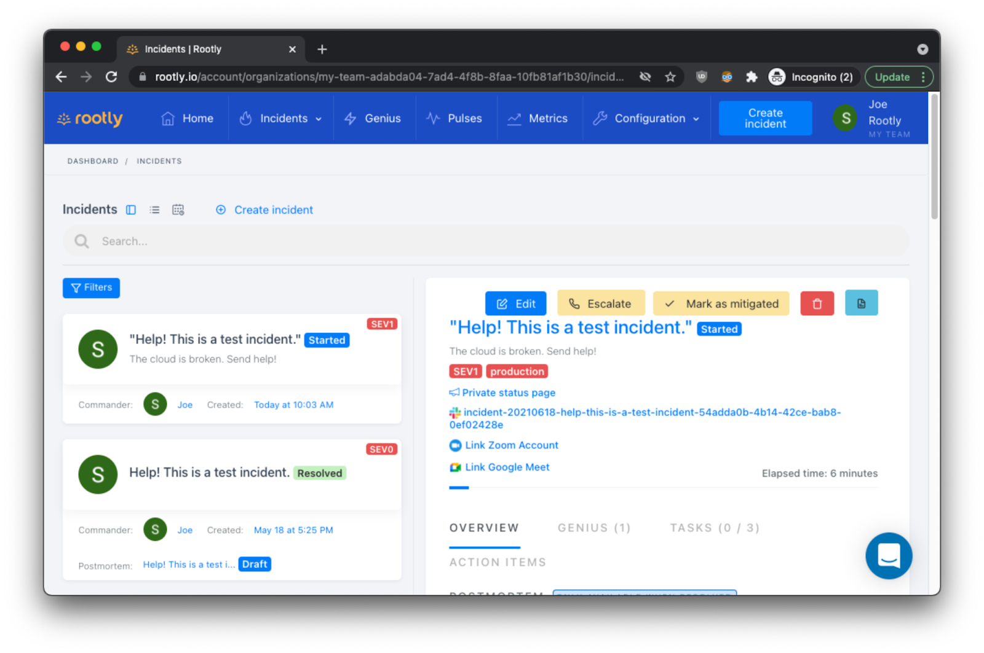Image resolution: width=984 pixels, height=653 pixels.
Task: Click Mark as mitigated button
Action: click(x=721, y=303)
